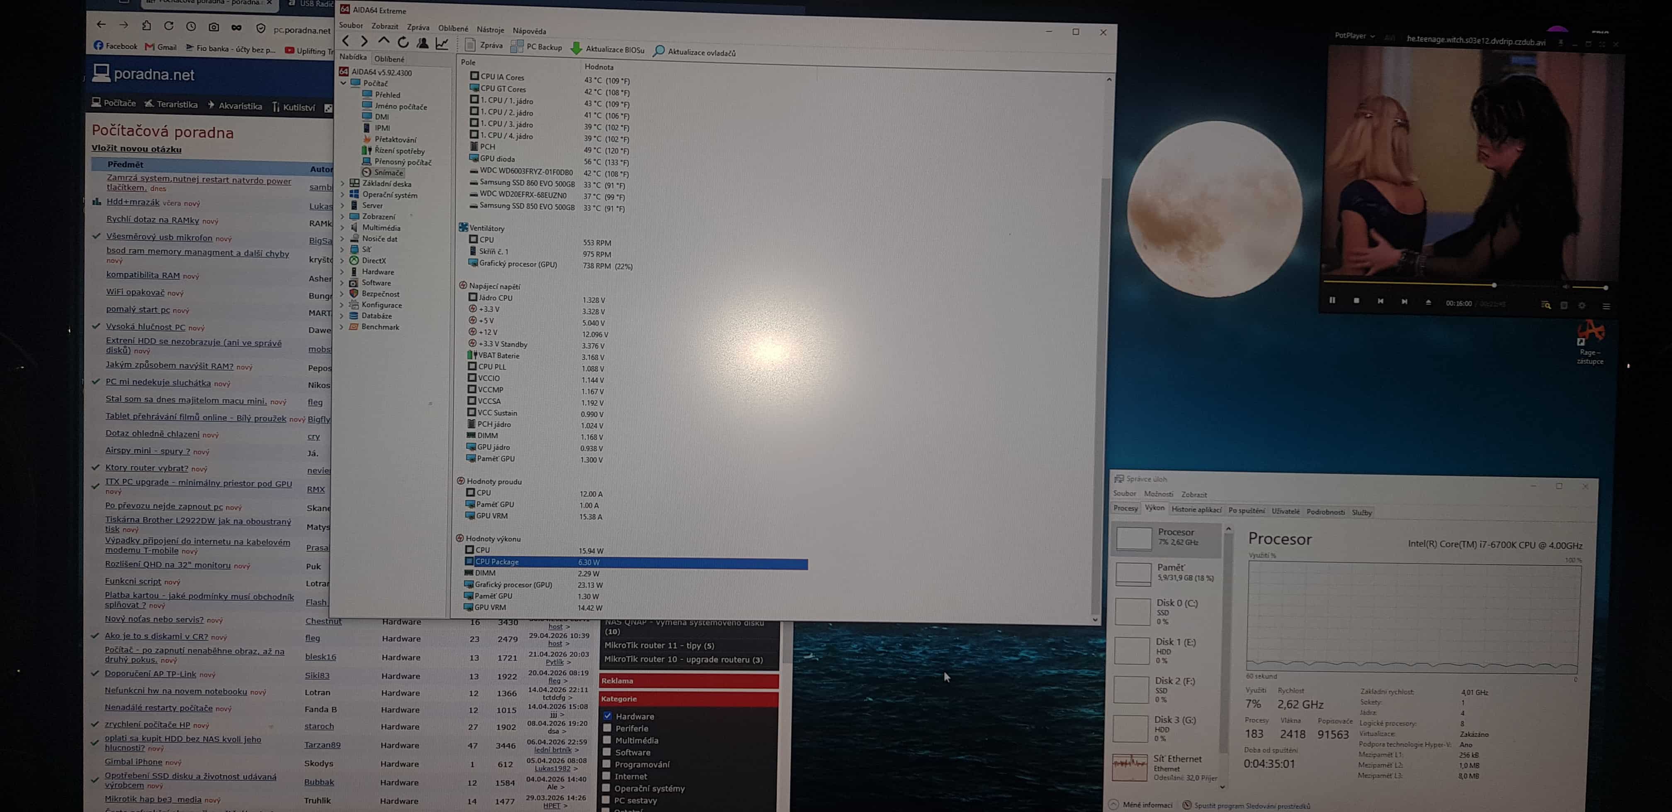Go forward in AIDA64 navigation toolbar
Screen dimensions: 1672x812
click(x=364, y=41)
